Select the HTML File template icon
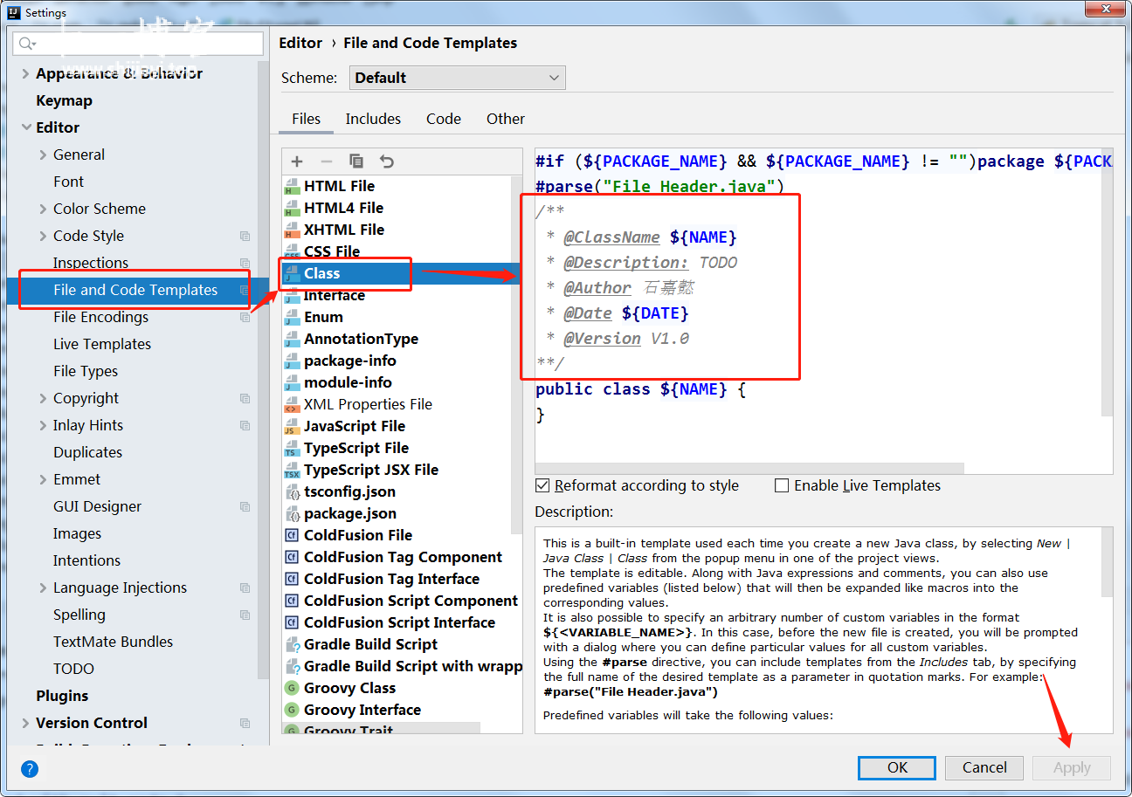This screenshot has height=797, width=1132. (292, 186)
